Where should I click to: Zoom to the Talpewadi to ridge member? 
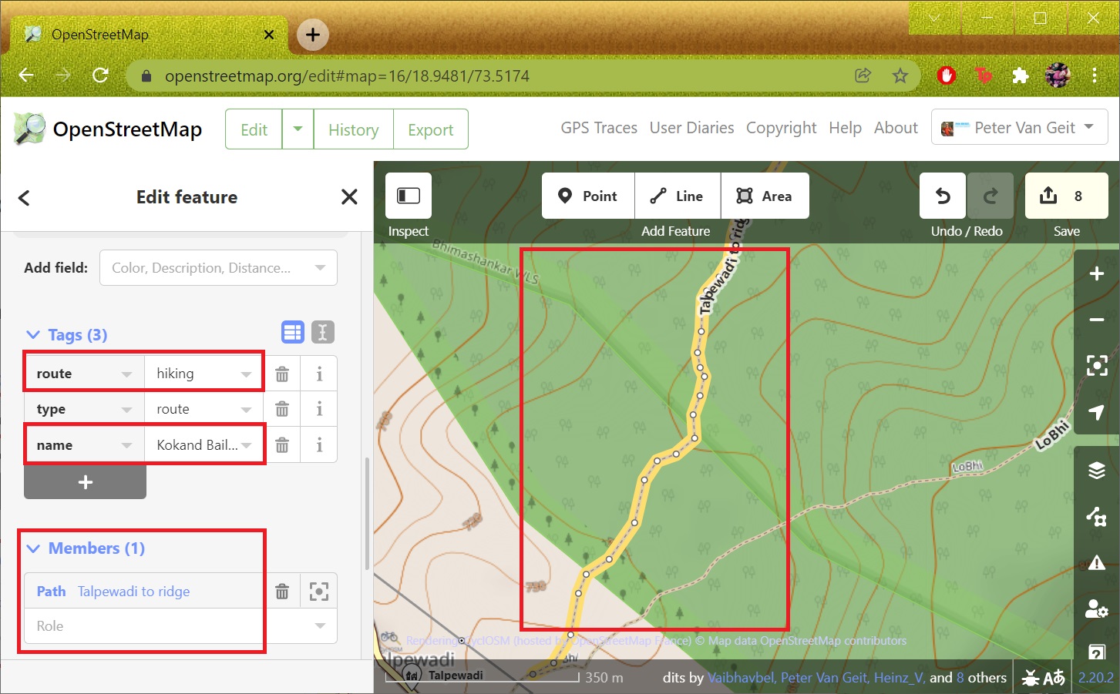pyautogui.click(x=319, y=591)
